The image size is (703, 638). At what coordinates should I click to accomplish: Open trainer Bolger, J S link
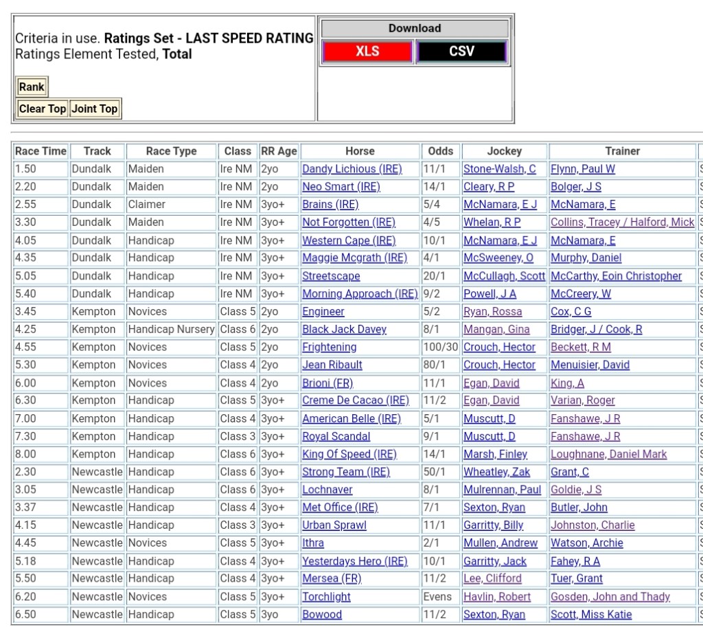tap(575, 187)
